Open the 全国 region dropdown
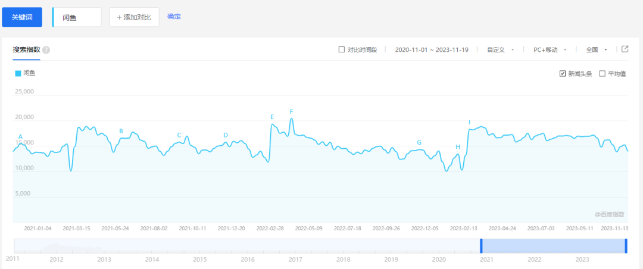Screen dimensions: 643x269 click(597, 49)
